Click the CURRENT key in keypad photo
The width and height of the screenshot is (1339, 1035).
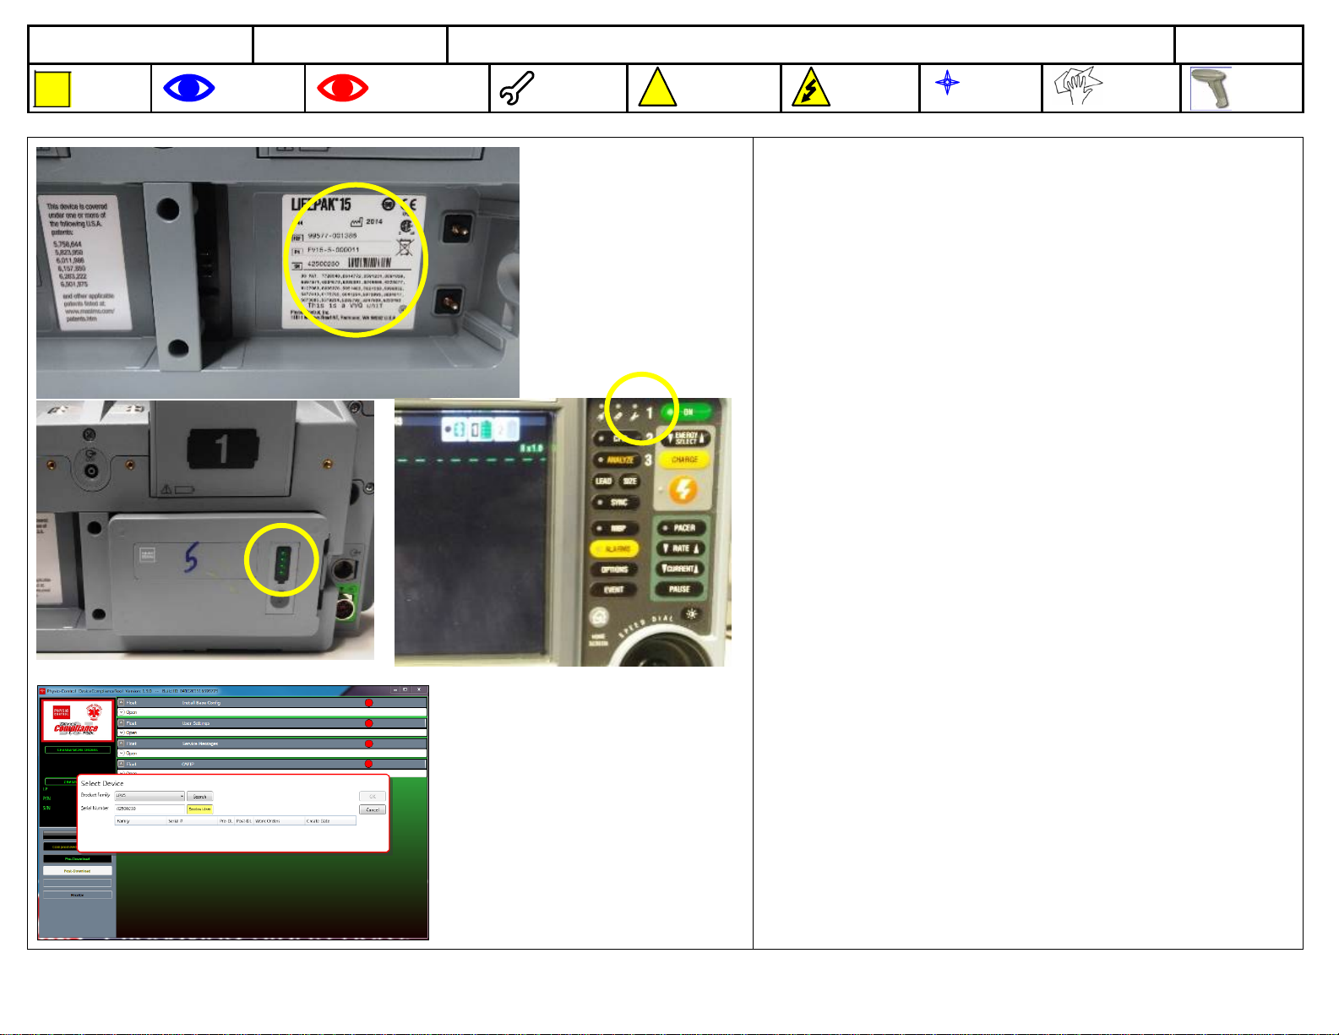[680, 569]
